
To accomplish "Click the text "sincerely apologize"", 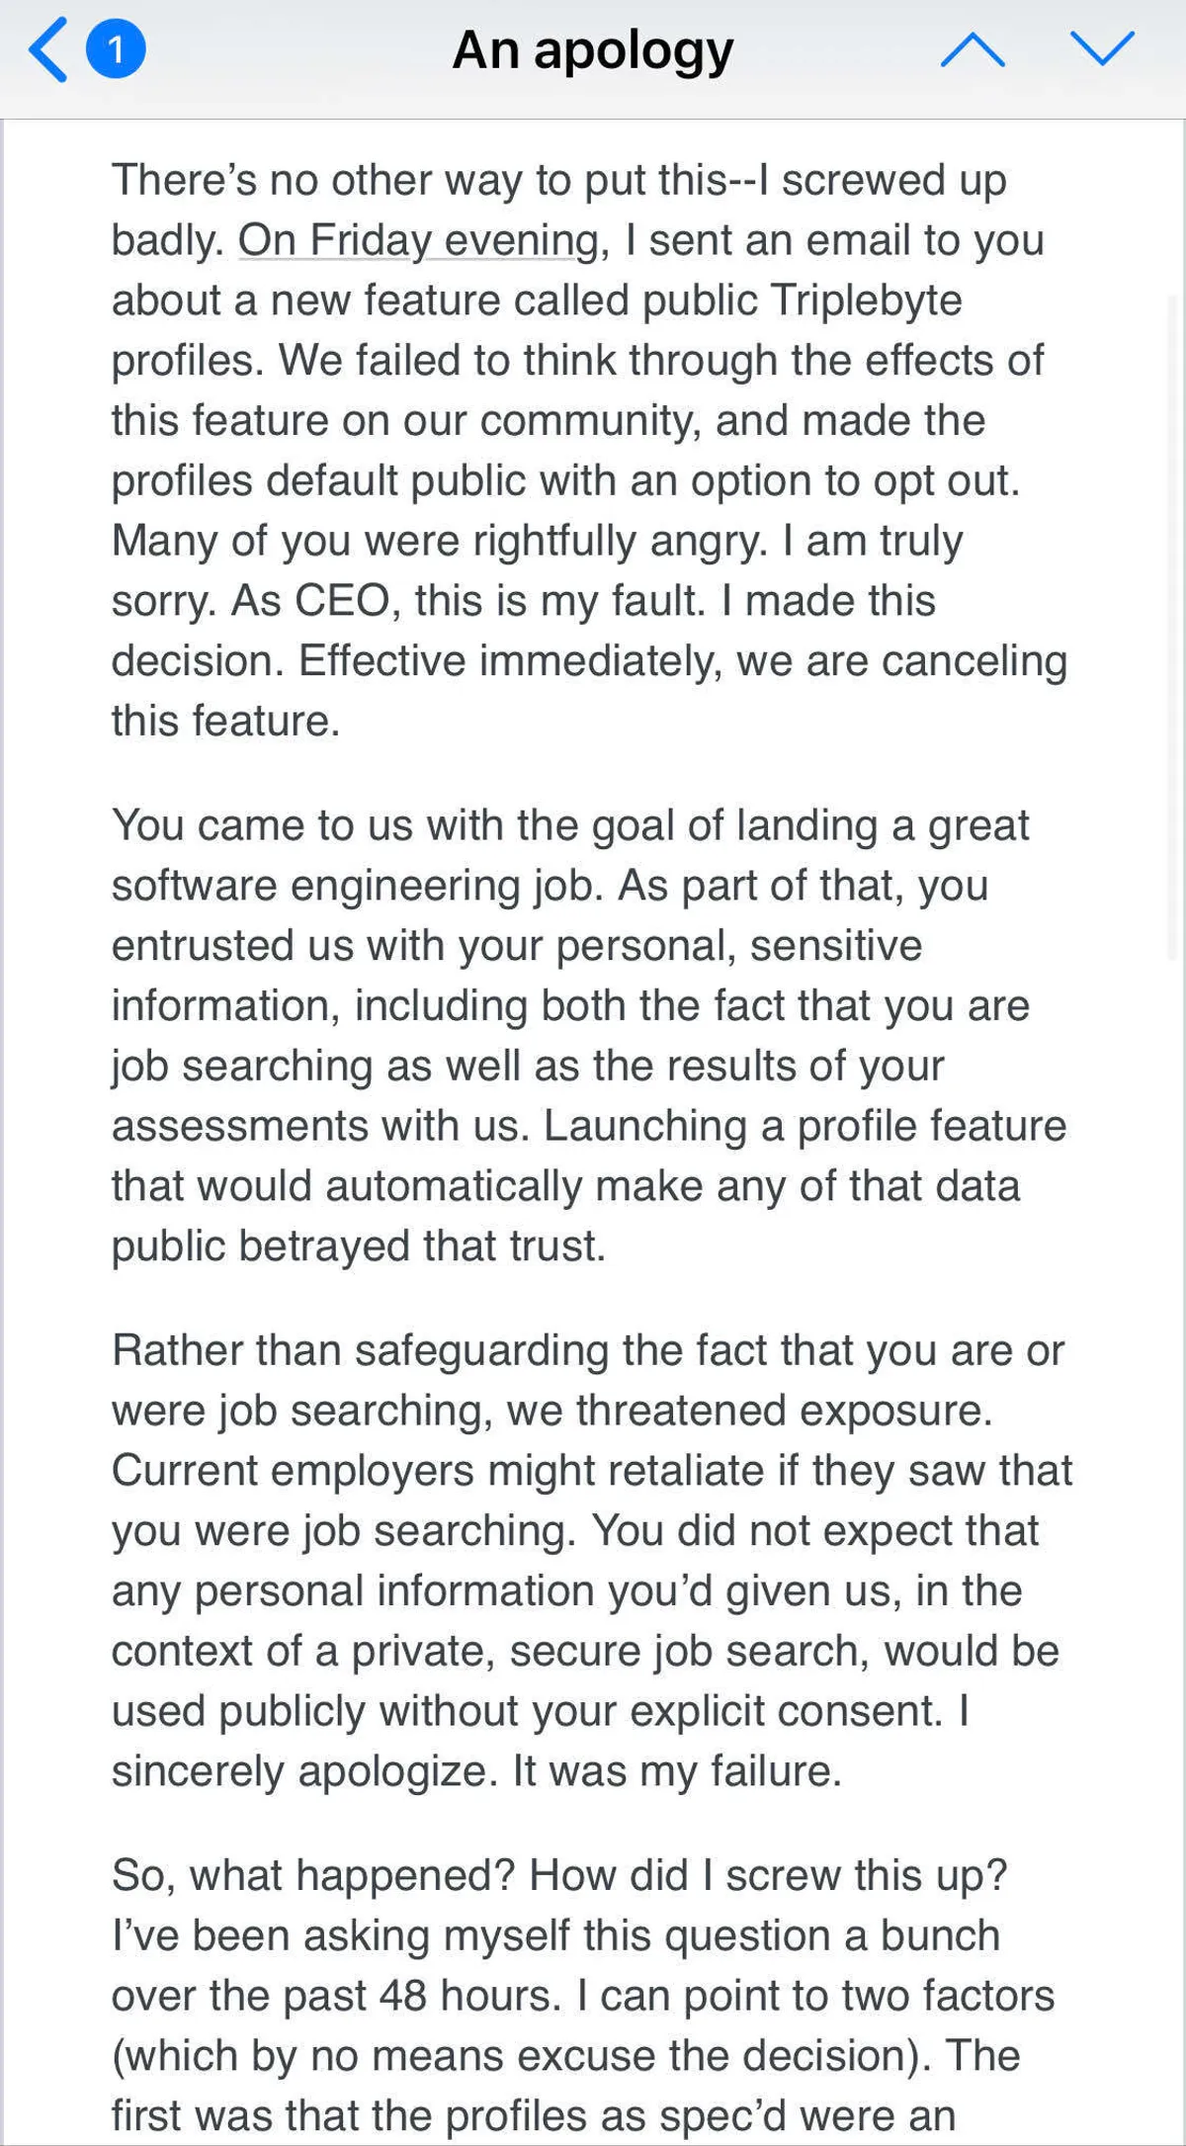I will [301, 1771].
